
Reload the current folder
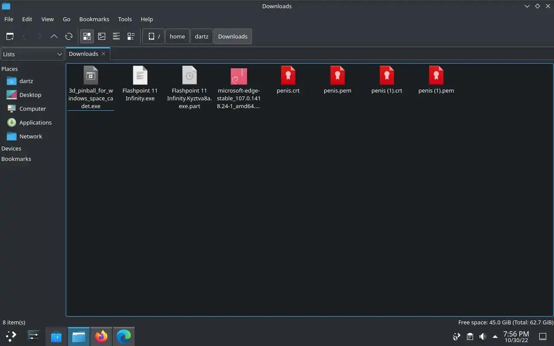tap(69, 36)
